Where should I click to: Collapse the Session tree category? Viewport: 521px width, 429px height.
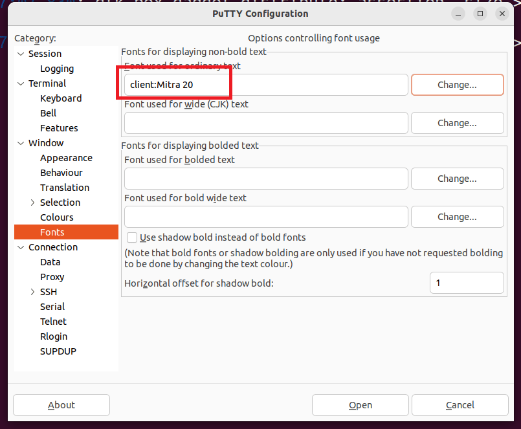pyautogui.click(x=21, y=54)
